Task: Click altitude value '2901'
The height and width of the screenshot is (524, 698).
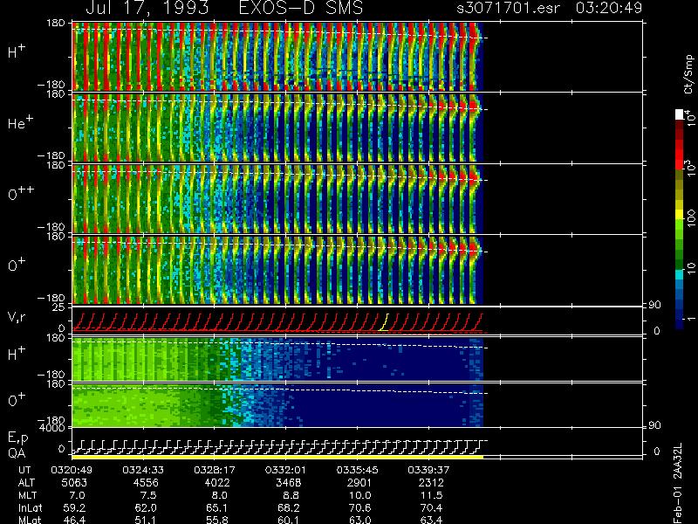Action: coord(359,483)
